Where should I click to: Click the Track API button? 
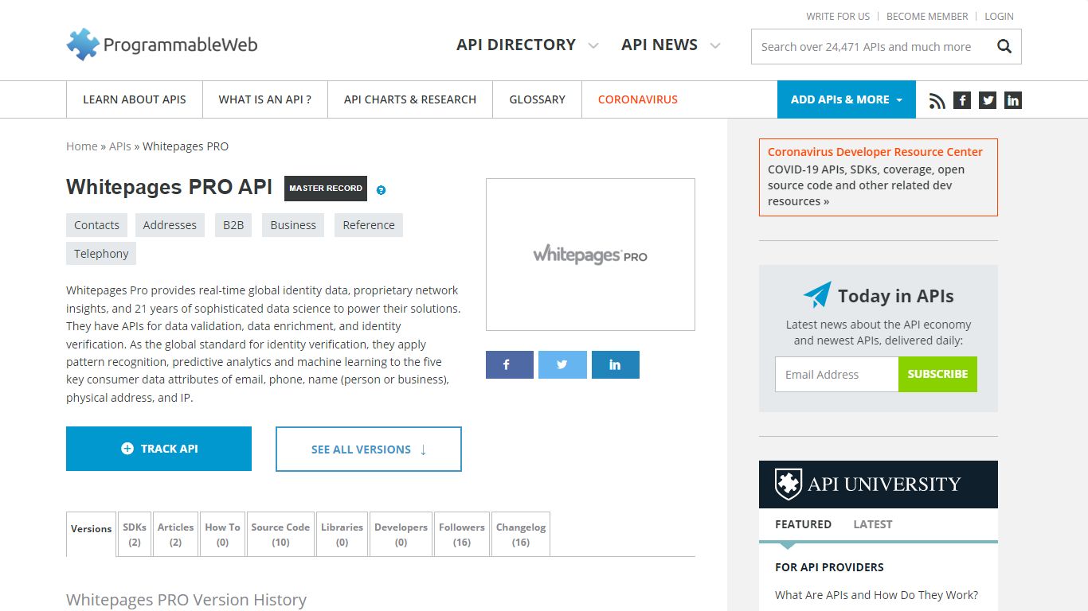tap(159, 449)
